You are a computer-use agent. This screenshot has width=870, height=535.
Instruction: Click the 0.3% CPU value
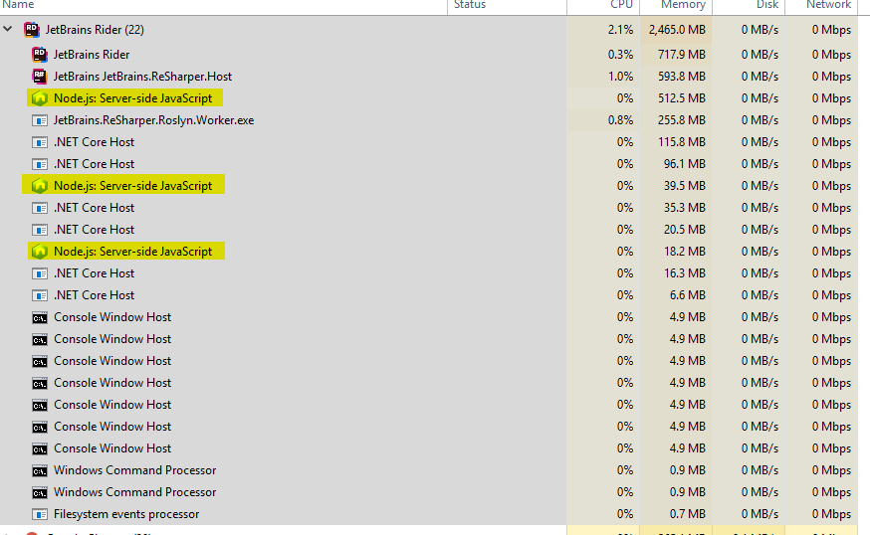tap(620, 55)
